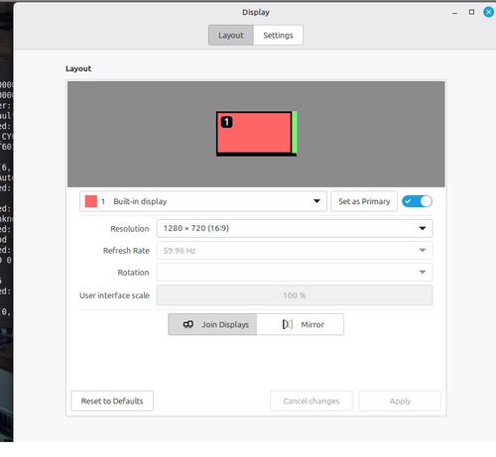The height and width of the screenshot is (457, 496).
Task: Click the User interface scale label
Action: 114,295
